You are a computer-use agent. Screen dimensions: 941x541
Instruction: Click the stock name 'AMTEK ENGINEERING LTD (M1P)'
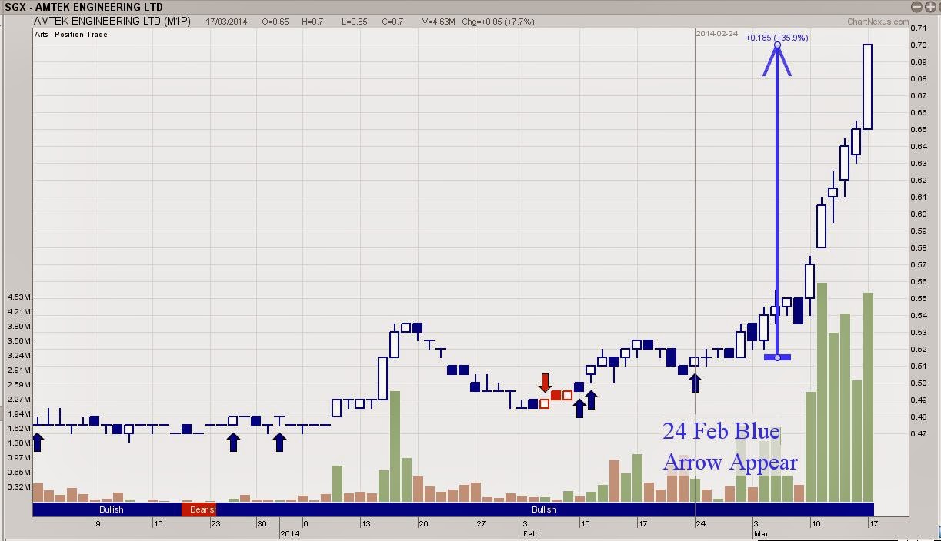pos(112,22)
